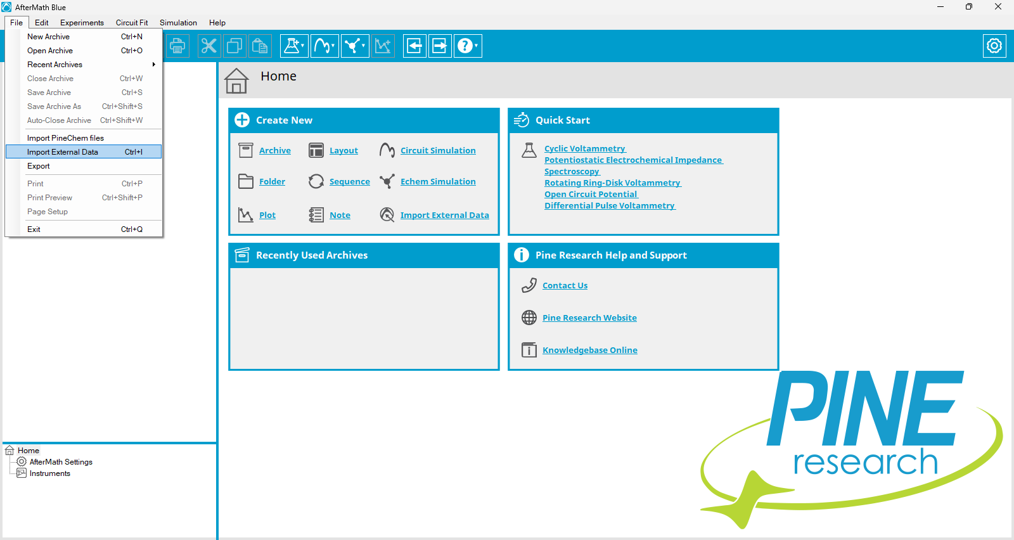Click the Circuit Simulation link
The width and height of the screenshot is (1014, 540).
point(438,150)
